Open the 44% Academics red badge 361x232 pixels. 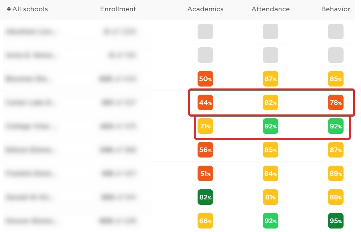tap(205, 102)
